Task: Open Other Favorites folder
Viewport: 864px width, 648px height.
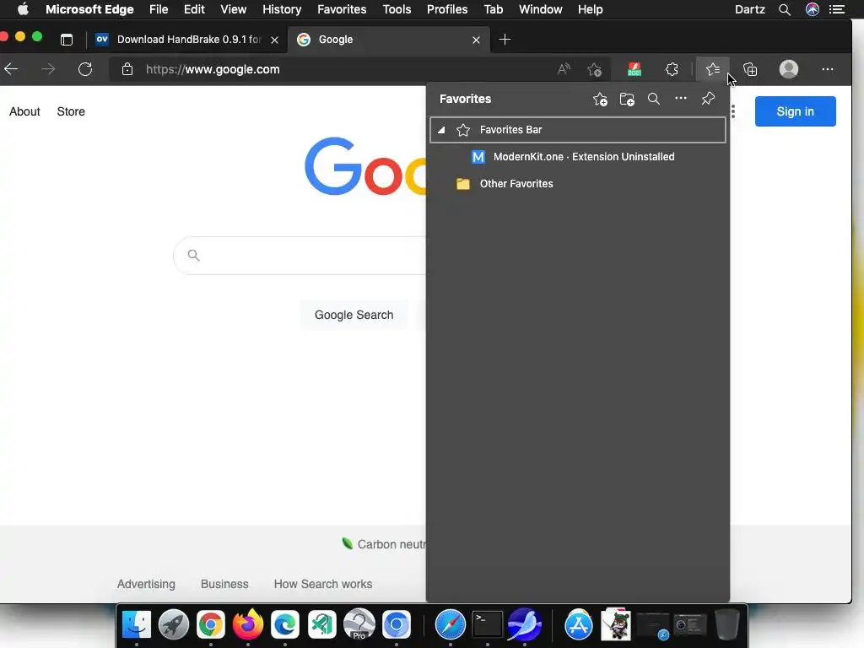Action: 577,184
